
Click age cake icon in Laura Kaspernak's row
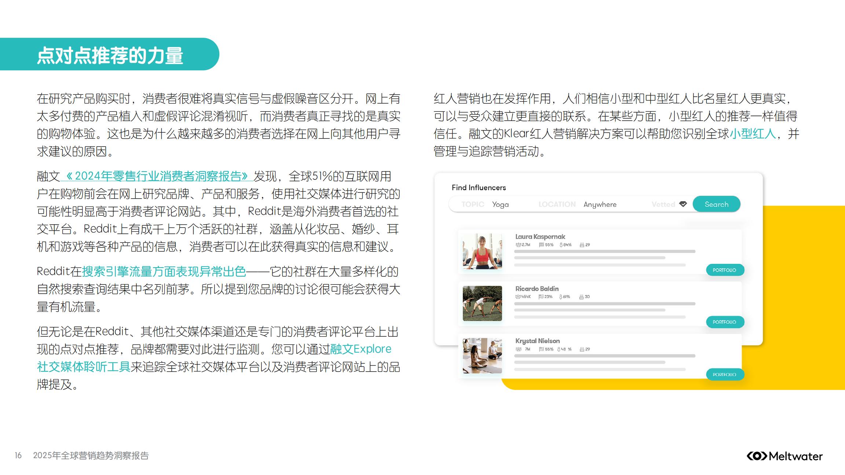[x=582, y=245]
